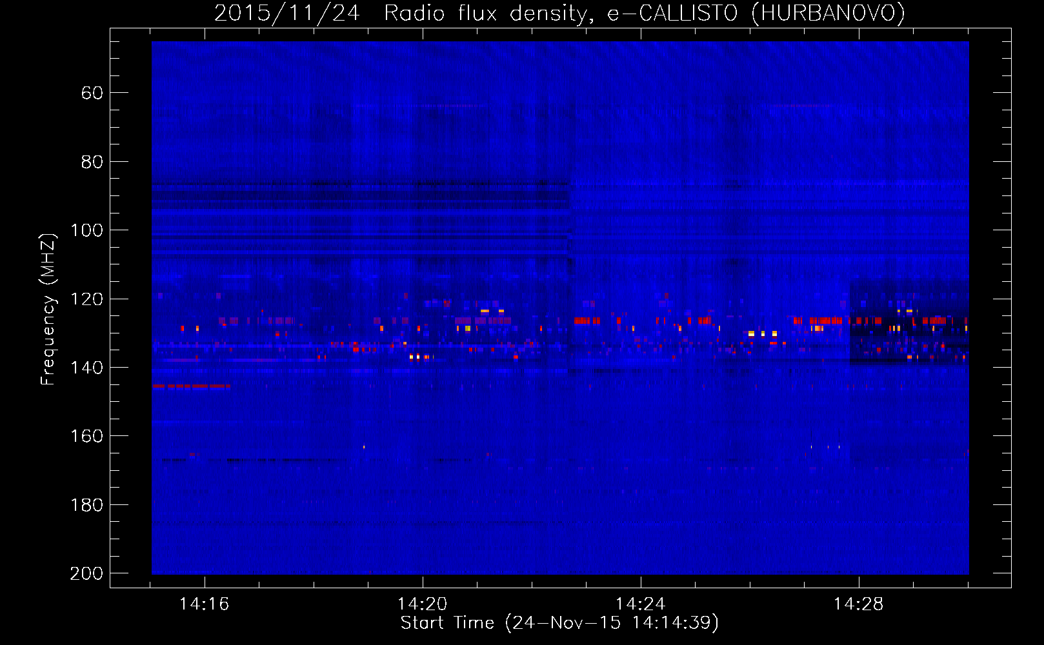Image resolution: width=1044 pixels, height=645 pixels.
Task: Click the 'Start Time (24-Nov-15 14:14:39)' axis label
Action: [x=559, y=622]
